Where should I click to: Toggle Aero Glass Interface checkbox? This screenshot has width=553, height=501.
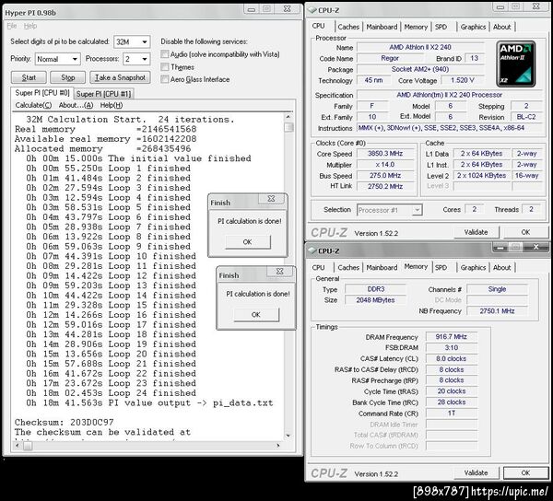pos(165,79)
